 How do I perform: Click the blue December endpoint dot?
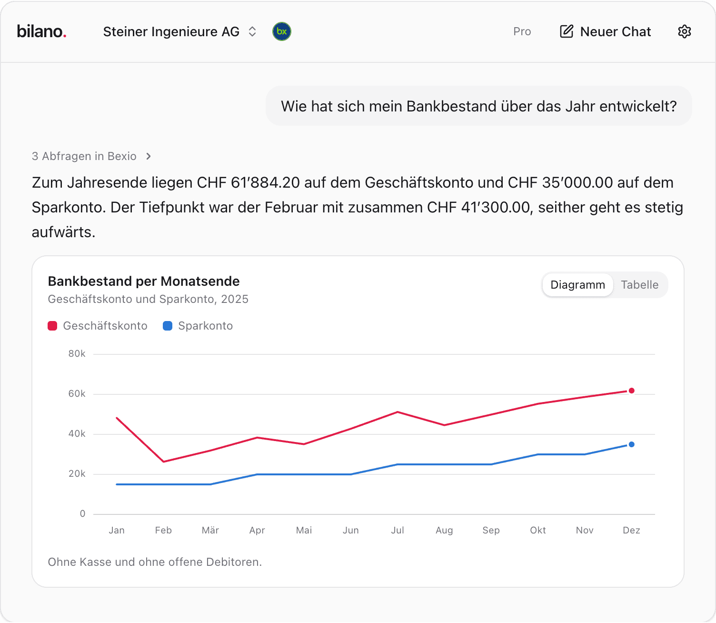(631, 444)
